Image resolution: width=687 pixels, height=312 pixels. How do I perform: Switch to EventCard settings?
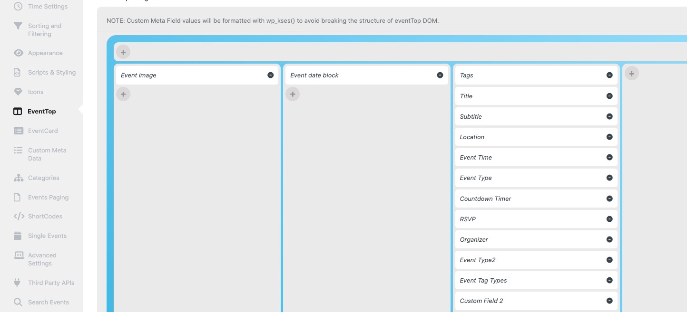point(43,131)
